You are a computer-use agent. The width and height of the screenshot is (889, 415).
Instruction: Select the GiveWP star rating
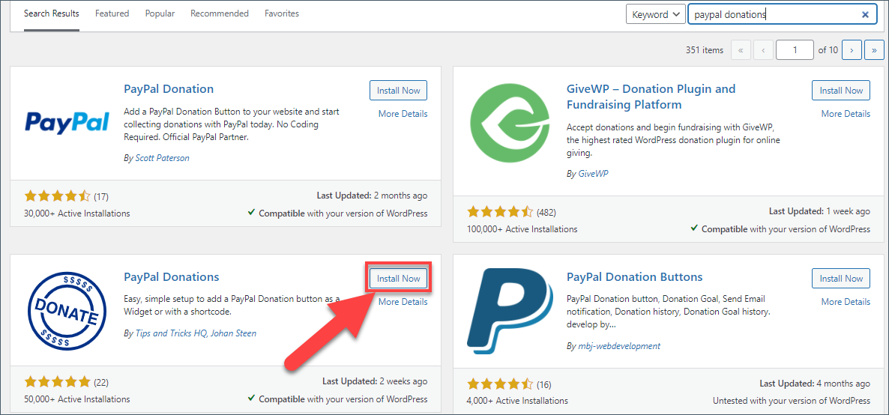(x=499, y=213)
